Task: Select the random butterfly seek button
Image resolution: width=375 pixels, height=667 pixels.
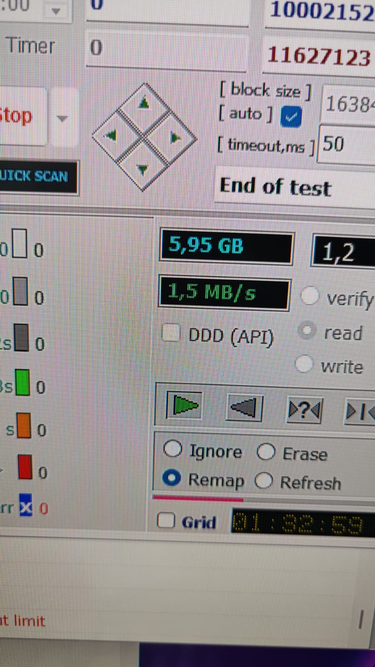Action: [305, 410]
